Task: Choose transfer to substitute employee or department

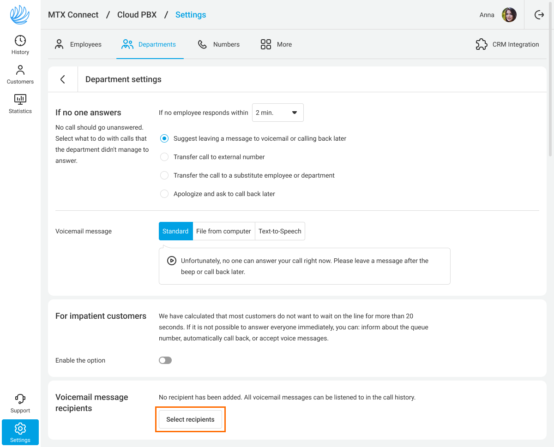Action: [164, 175]
